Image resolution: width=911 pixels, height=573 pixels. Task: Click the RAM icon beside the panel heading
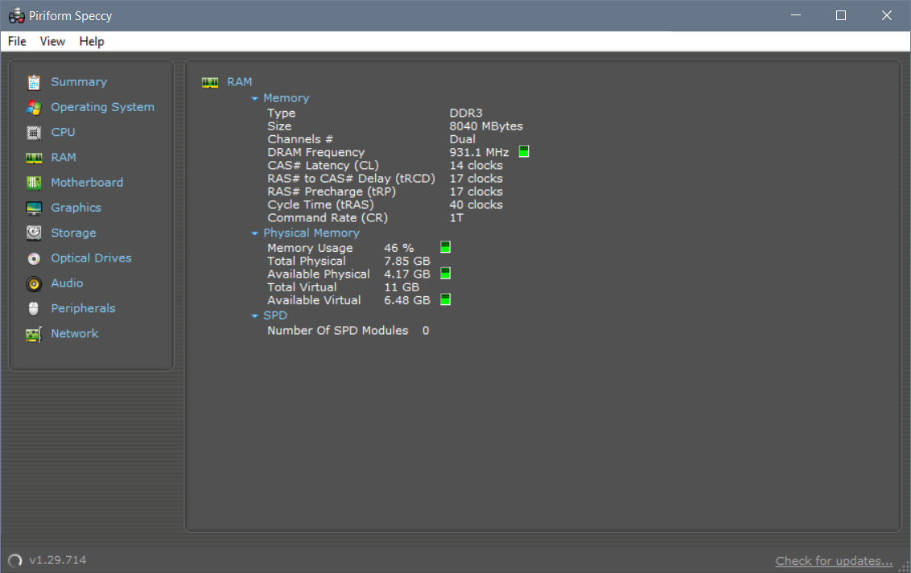tap(210, 83)
